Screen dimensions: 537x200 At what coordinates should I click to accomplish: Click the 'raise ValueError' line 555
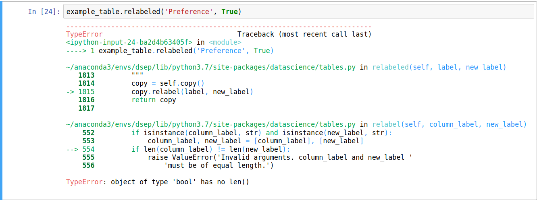click(x=280, y=157)
